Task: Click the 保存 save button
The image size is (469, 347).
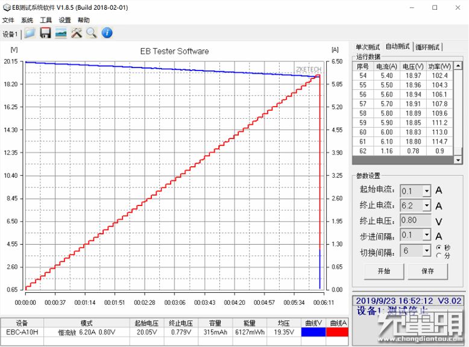Action: coord(428,271)
